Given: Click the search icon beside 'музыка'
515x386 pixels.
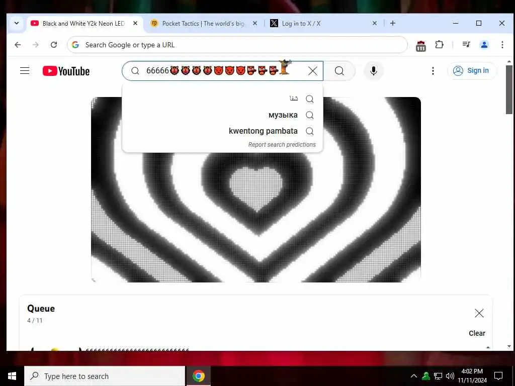Looking at the screenshot, I should [309, 115].
